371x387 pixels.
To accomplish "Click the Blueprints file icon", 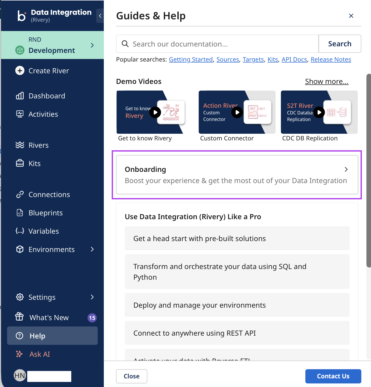I will click(20, 213).
